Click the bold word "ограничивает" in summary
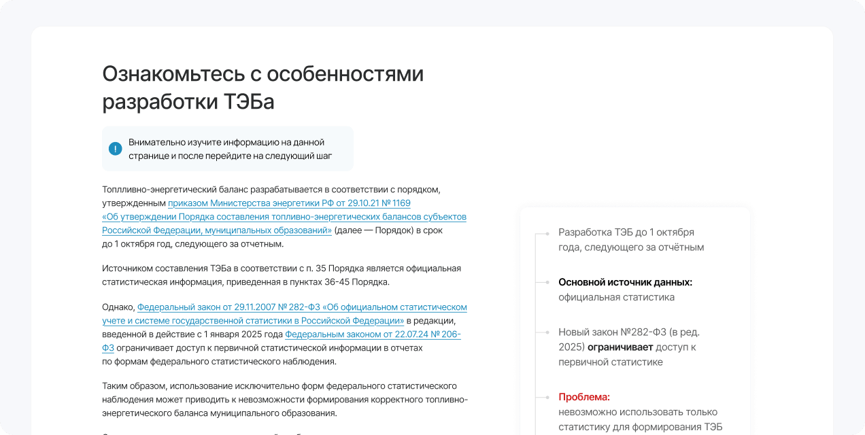Image resolution: width=865 pixels, height=435 pixels. [620, 347]
